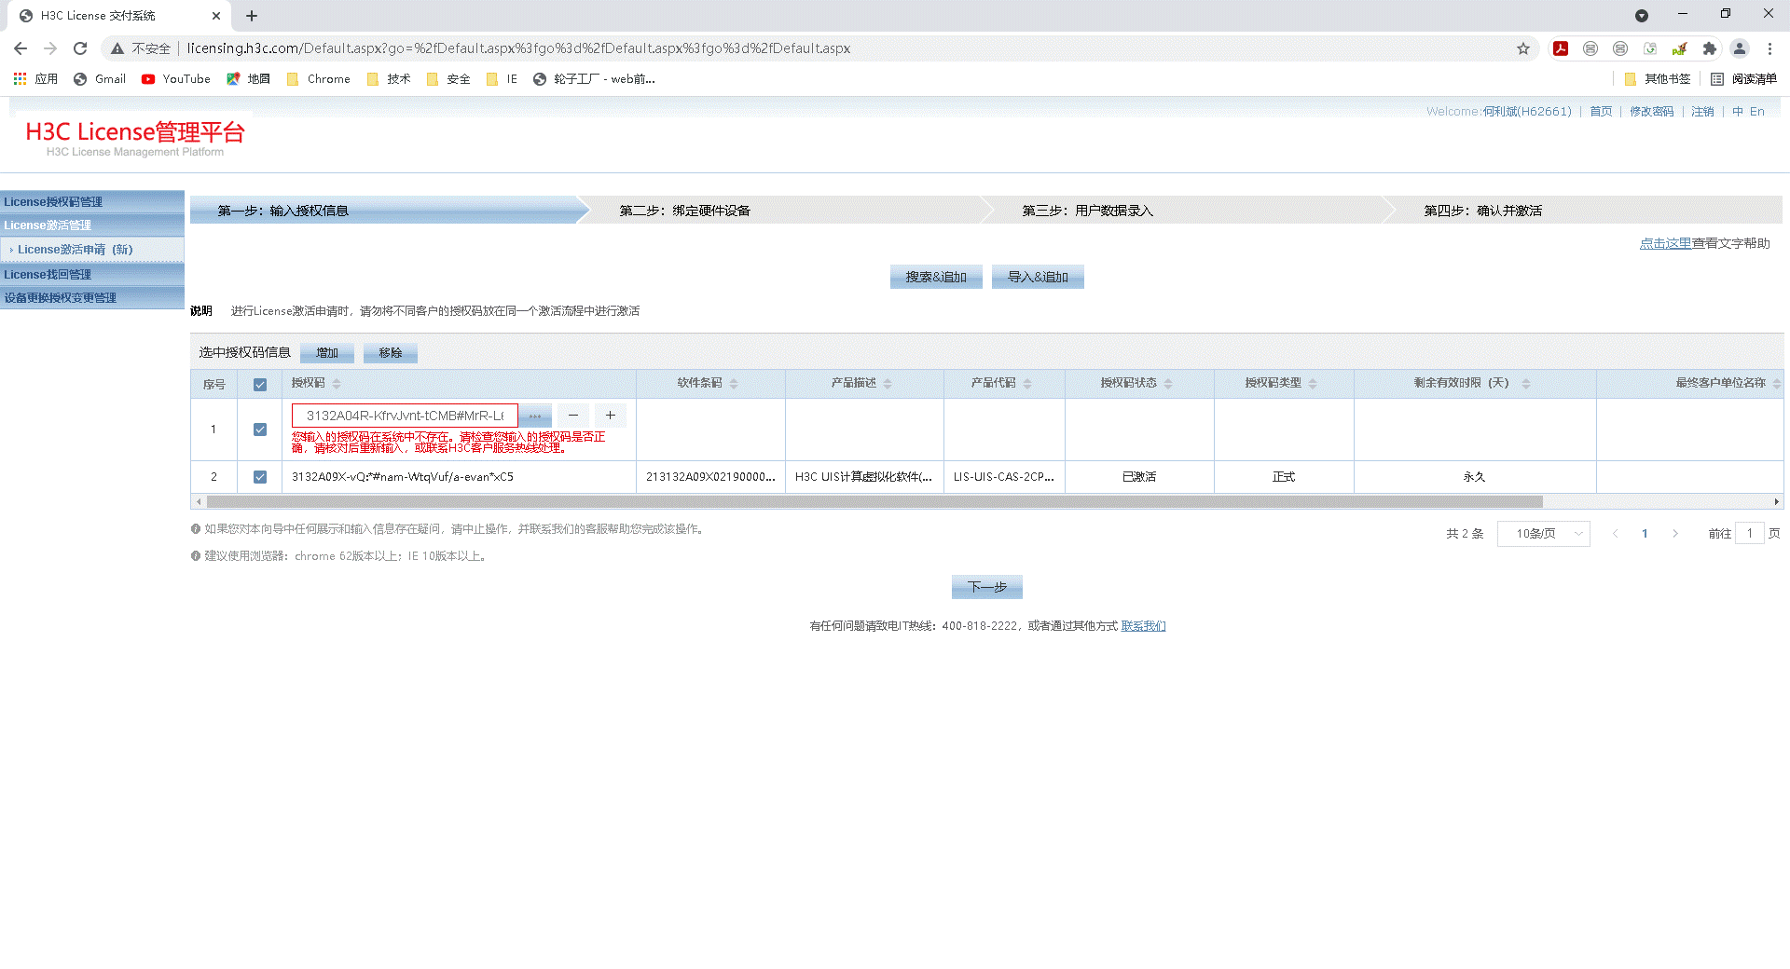Click the 移除 button
This screenshot has height=969, width=1790.
click(x=391, y=353)
